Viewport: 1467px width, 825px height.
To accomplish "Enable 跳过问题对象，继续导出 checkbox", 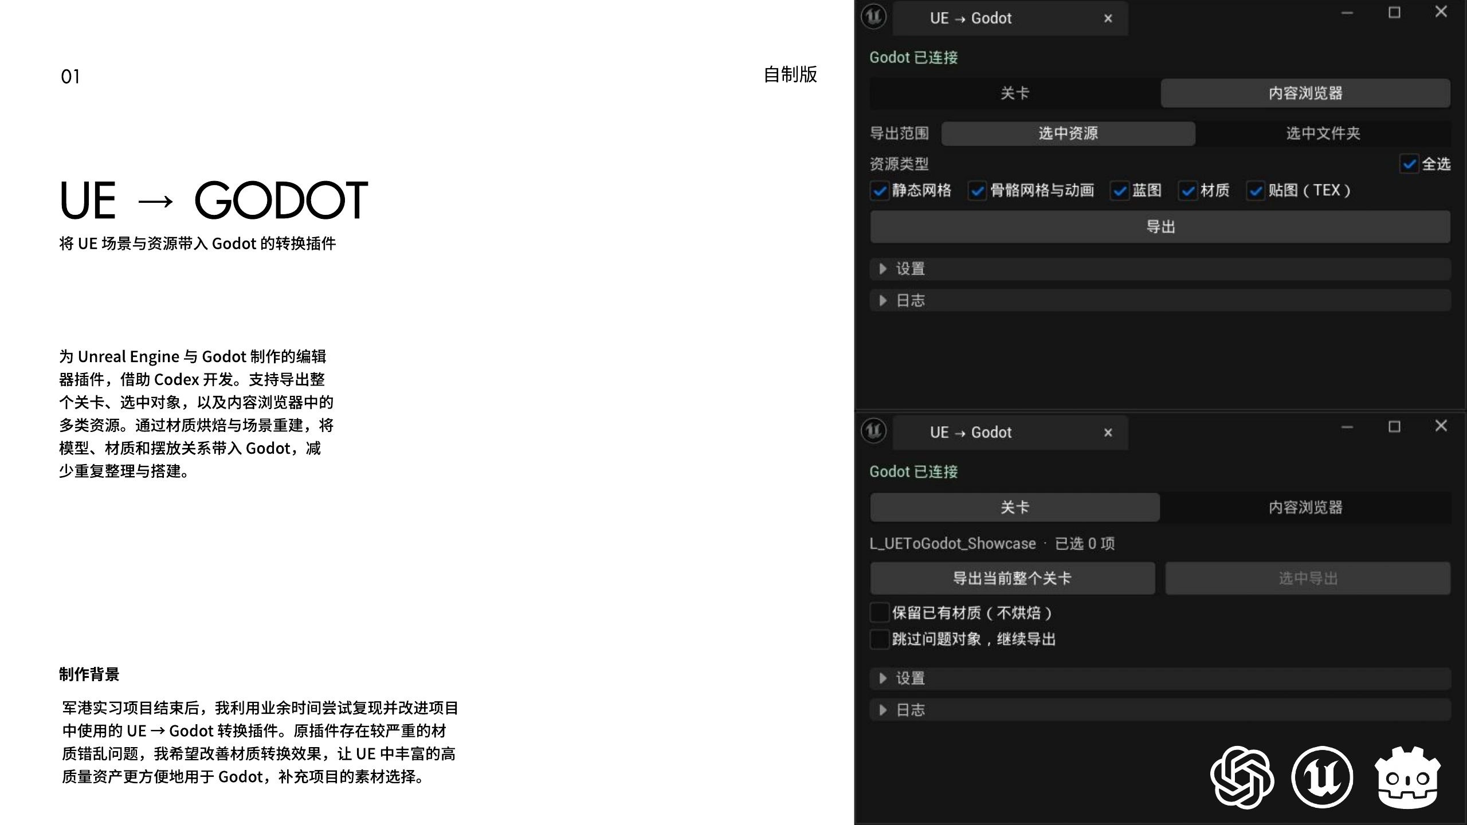I will [x=880, y=639].
